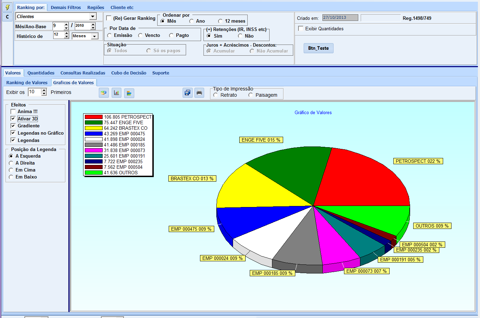Open the Cliente etc tab
The width and height of the screenshot is (480, 318).
click(122, 7)
